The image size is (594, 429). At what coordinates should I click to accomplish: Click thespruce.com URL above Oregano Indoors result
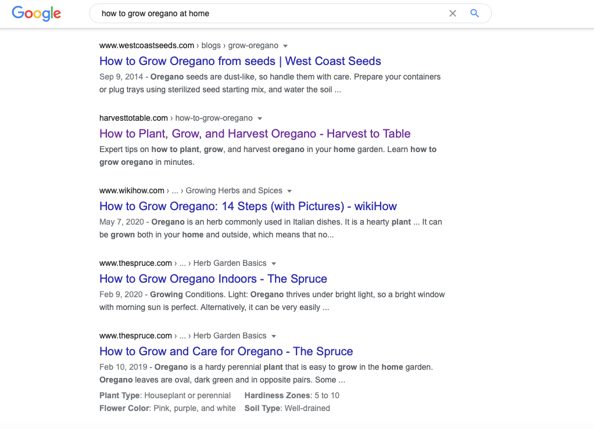pyautogui.click(x=135, y=263)
